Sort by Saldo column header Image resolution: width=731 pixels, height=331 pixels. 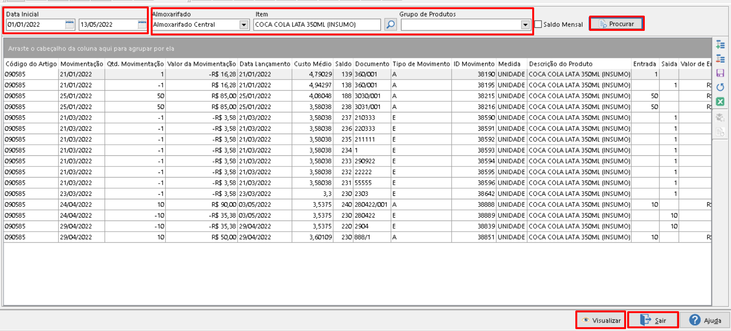click(x=343, y=64)
